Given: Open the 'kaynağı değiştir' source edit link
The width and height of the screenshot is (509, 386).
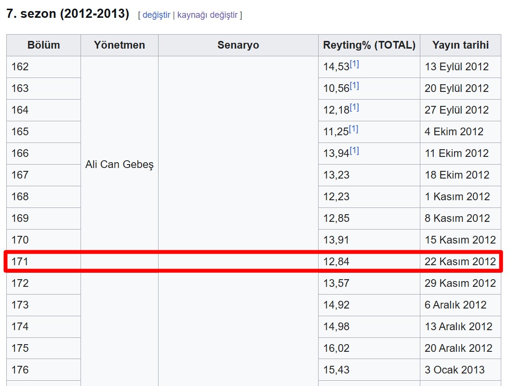Looking at the screenshot, I should click(x=207, y=15).
